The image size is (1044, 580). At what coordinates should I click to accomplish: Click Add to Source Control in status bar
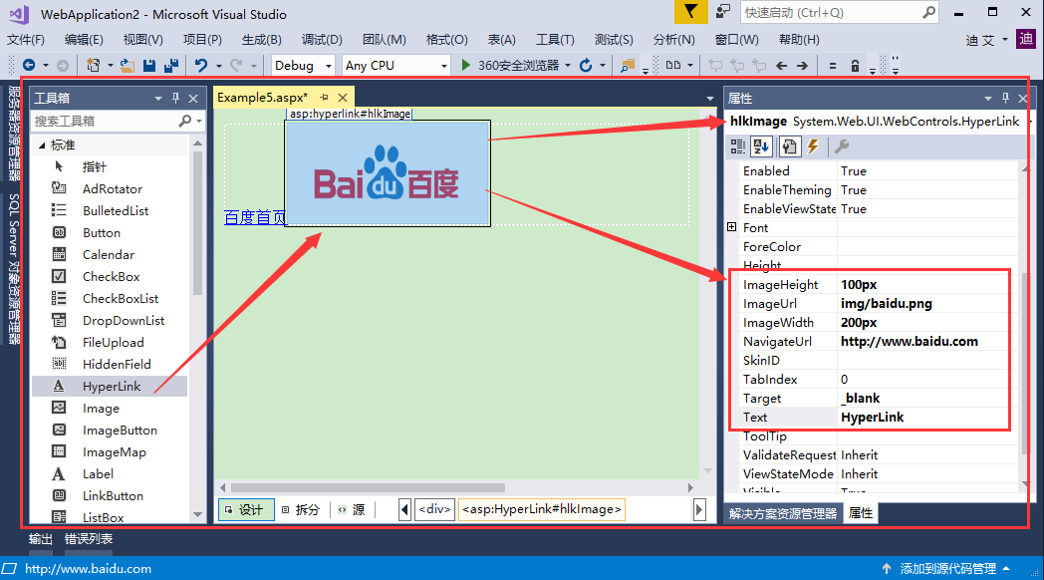(x=946, y=569)
